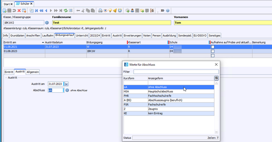Click the bell icon in the toolbar
The image size is (272, 142).
[115, 10]
